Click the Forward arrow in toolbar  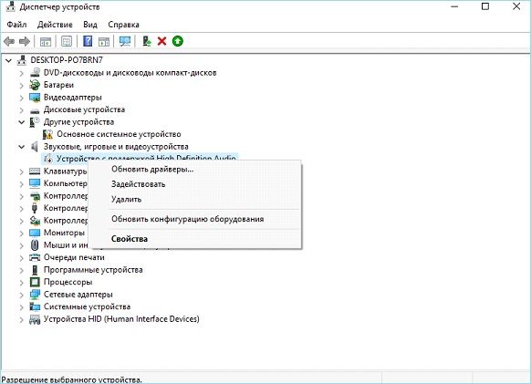click(x=25, y=41)
